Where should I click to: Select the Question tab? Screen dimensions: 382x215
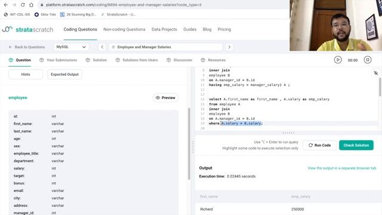point(20,60)
